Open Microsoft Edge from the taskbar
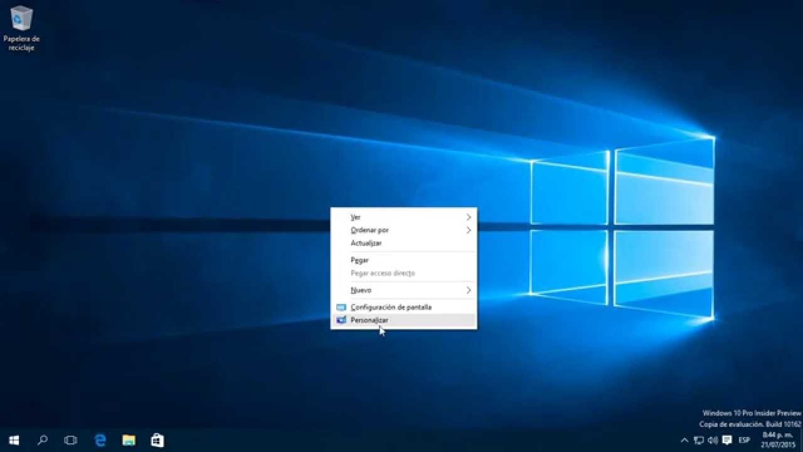 click(100, 440)
